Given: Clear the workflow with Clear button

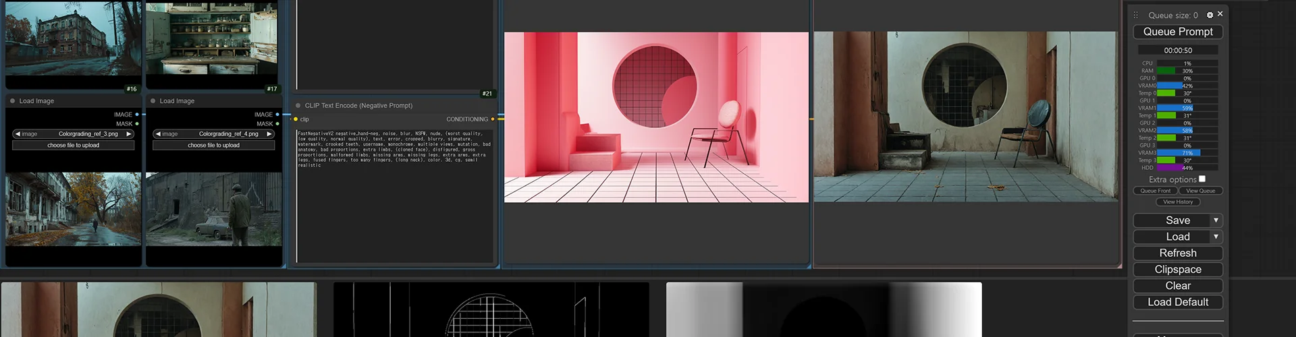Looking at the screenshot, I should click(x=1178, y=286).
